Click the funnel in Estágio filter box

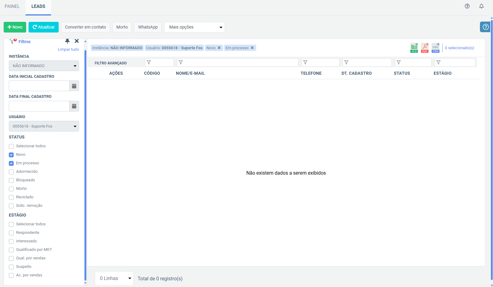coord(439,62)
